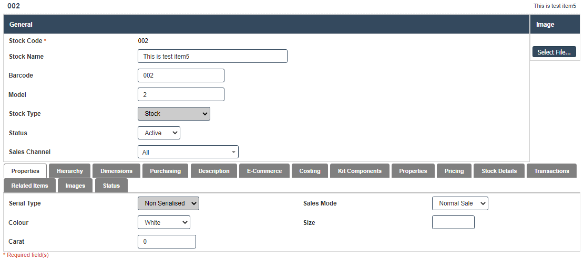The height and width of the screenshot is (260, 584).
Task: Click into the Carat input field
Action: (167, 242)
